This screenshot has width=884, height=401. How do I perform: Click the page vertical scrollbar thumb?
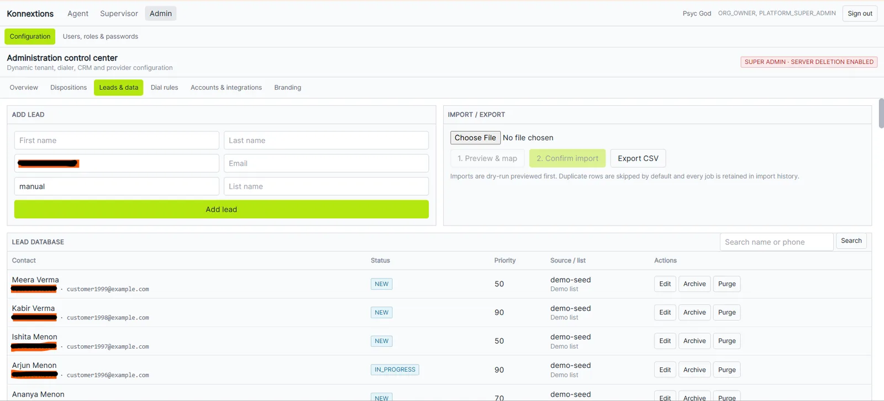click(x=881, y=113)
